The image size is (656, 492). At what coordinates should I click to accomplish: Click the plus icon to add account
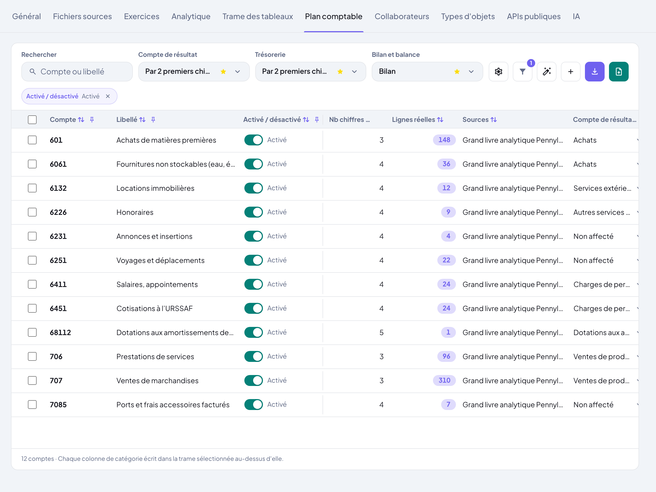(x=571, y=71)
